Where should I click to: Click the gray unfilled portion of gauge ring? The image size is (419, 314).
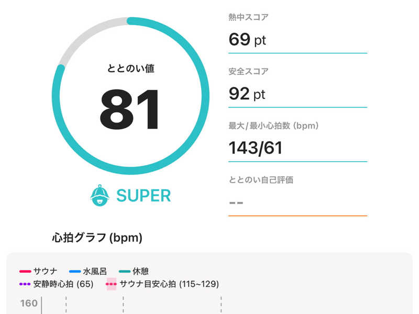[88, 34]
